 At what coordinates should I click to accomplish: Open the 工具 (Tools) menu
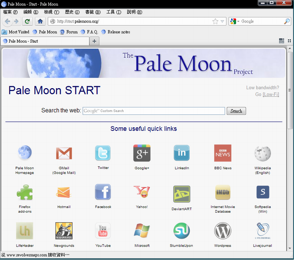pyautogui.click(x=113, y=12)
